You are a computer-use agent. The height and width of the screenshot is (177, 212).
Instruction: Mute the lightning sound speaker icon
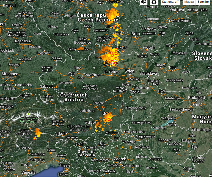point(143,2)
